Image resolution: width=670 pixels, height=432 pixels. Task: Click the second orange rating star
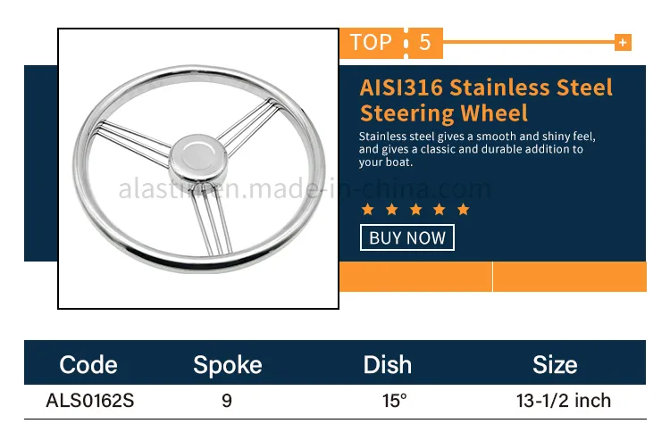(391, 209)
